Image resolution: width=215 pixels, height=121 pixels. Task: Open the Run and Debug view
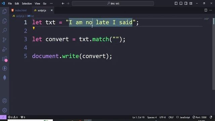point(4,49)
